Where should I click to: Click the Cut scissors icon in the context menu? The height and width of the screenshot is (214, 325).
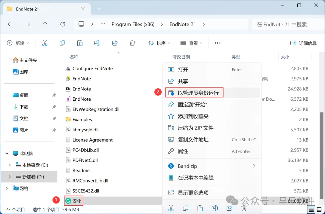click(x=171, y=208)
